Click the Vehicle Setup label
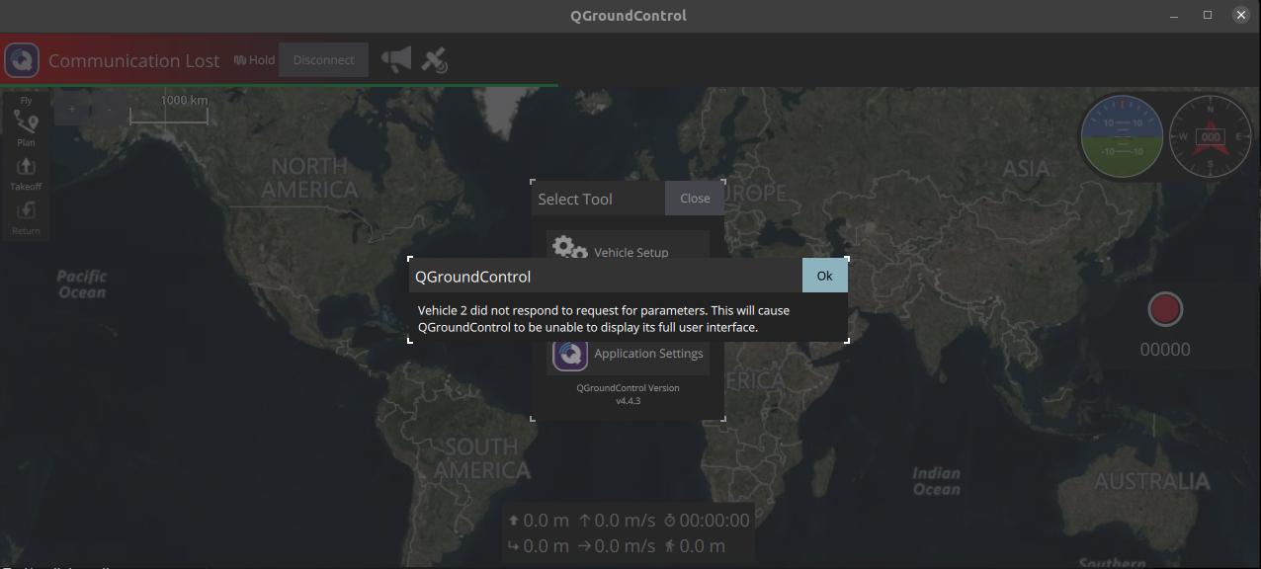This screenshot has height=569, width=1261. [x=631, y=253]
